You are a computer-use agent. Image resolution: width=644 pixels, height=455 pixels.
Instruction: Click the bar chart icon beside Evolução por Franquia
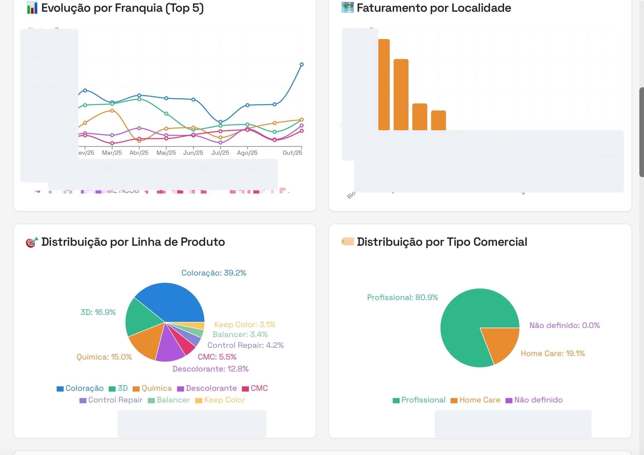pyautogui.click(x=32, y=8)
